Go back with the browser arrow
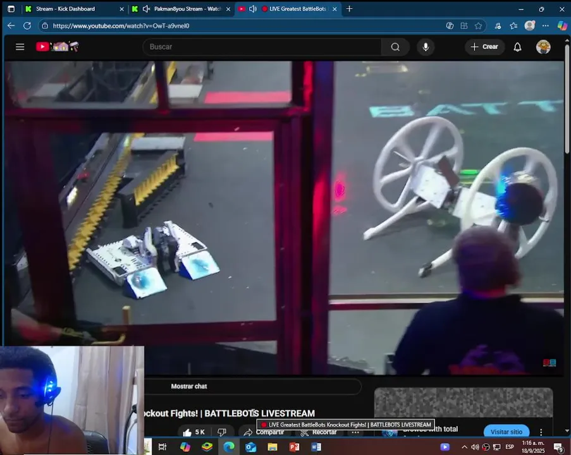Viewport: 571px width, 455px height. point(11,26)
